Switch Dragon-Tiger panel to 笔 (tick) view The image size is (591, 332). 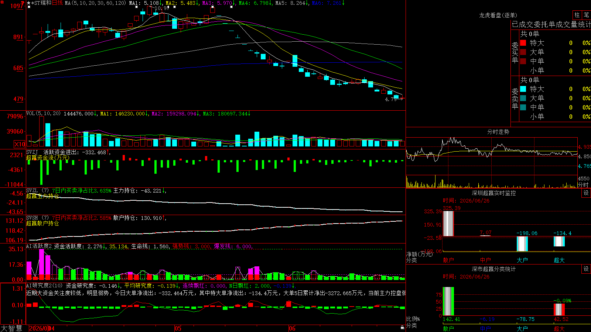pos(586,15)
